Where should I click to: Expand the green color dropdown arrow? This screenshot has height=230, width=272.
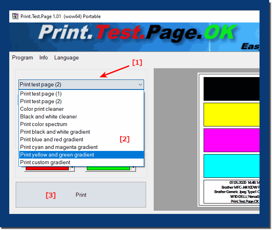133,169
